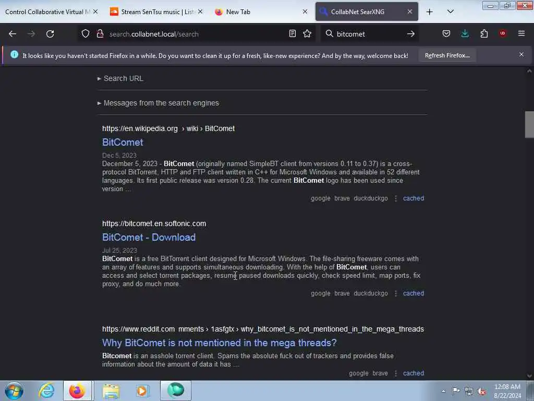This screenshot has height=401, width=534.
Task: Click the scrollbar up arrow
Action: [529, 71]
